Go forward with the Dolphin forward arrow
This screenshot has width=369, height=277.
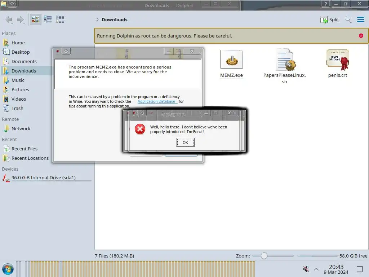pos(21,19)
